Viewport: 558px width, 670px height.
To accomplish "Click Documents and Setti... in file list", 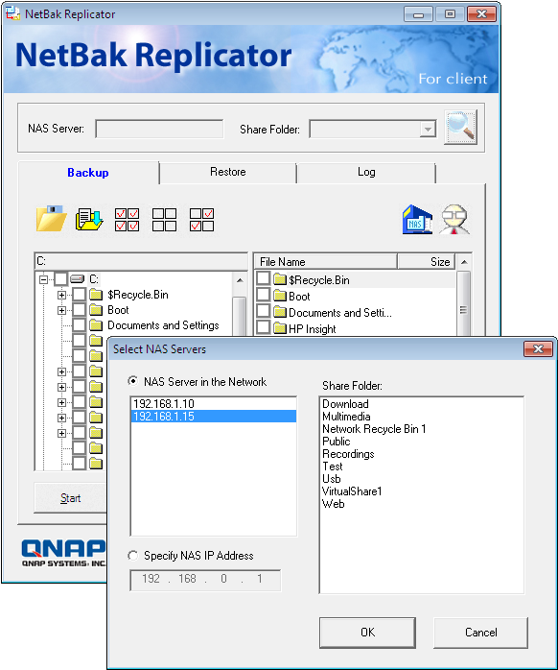I will tap(339, 313).
